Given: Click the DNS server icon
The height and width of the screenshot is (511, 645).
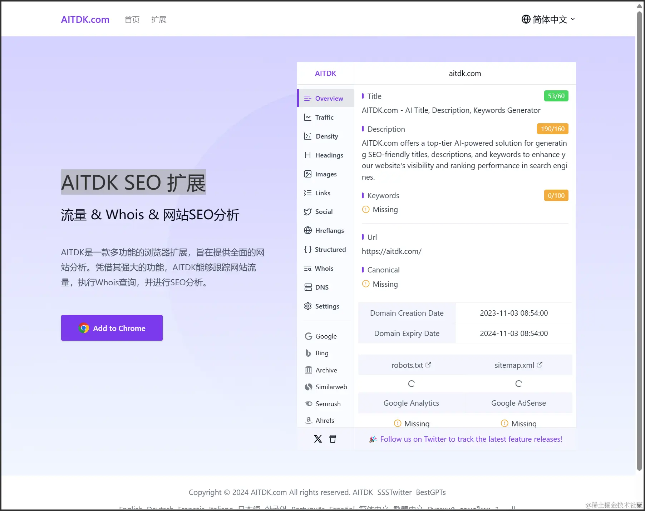Looking at the screenshot, I should (x=307, y=287).
